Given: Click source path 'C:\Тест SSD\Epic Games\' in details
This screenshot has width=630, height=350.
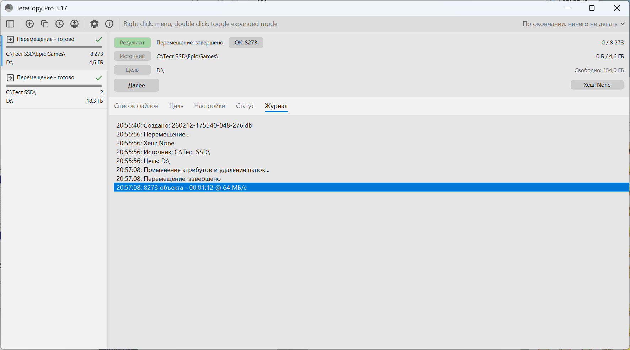Looking at the screenshot, I should pyautogui.click(x=187, y=56).
